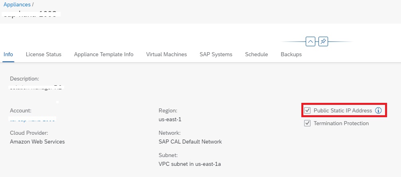Pin the header with the pin icon
The width and height of the screenshot is (401, 177).
323,41
